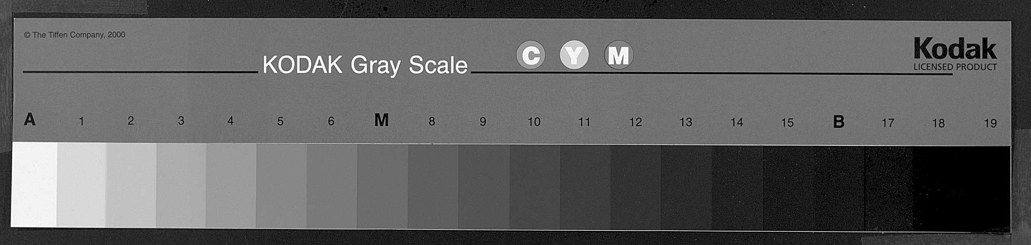
Task: Click the Tiffen Company copyright text
Action: pos(74,34)
